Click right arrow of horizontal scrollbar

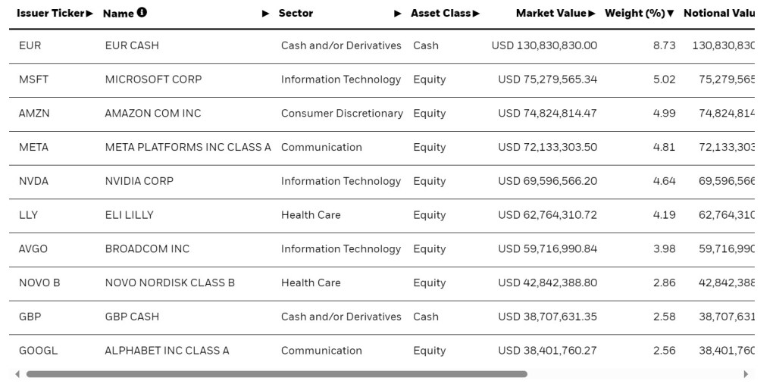(746, 374)
